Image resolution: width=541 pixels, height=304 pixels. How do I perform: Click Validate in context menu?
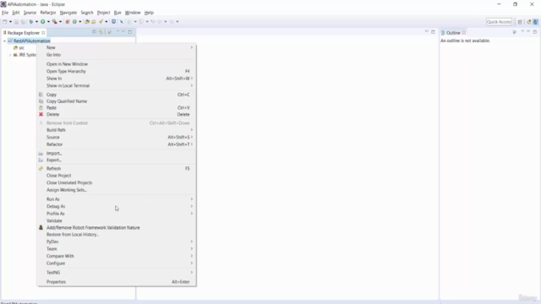[117, 221]
